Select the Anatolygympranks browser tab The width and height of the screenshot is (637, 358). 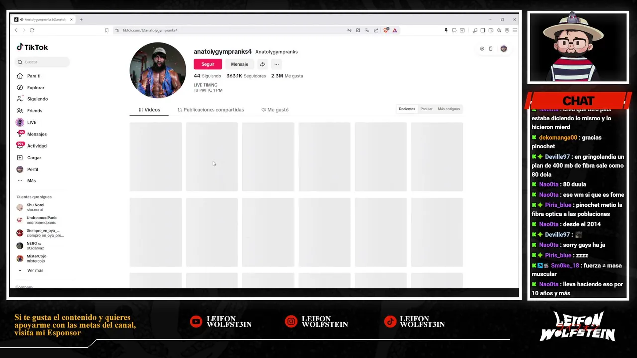(x=44, y=20)
